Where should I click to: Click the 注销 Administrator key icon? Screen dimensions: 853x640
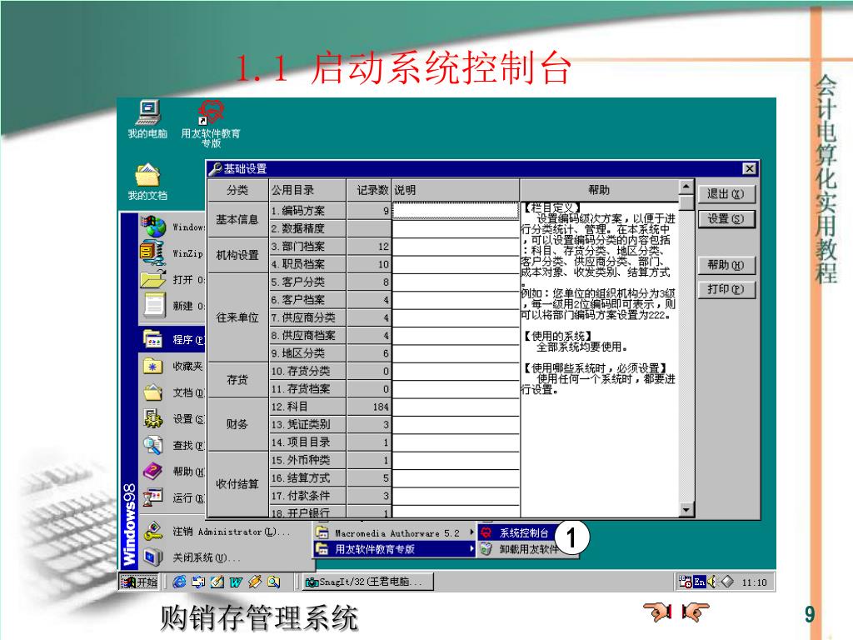click(x=153, y=531)
